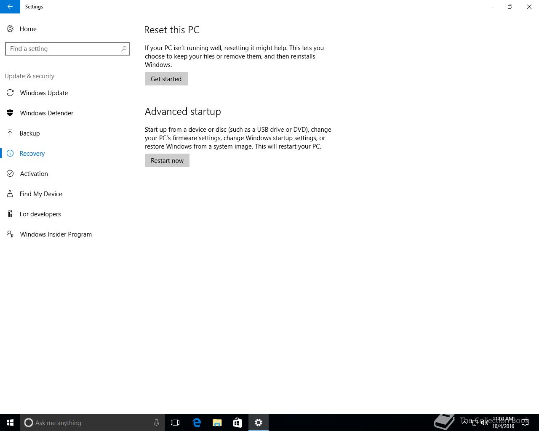539x431 pixels.
Task: Minimize the Settings window
Action: coord(491,7)
